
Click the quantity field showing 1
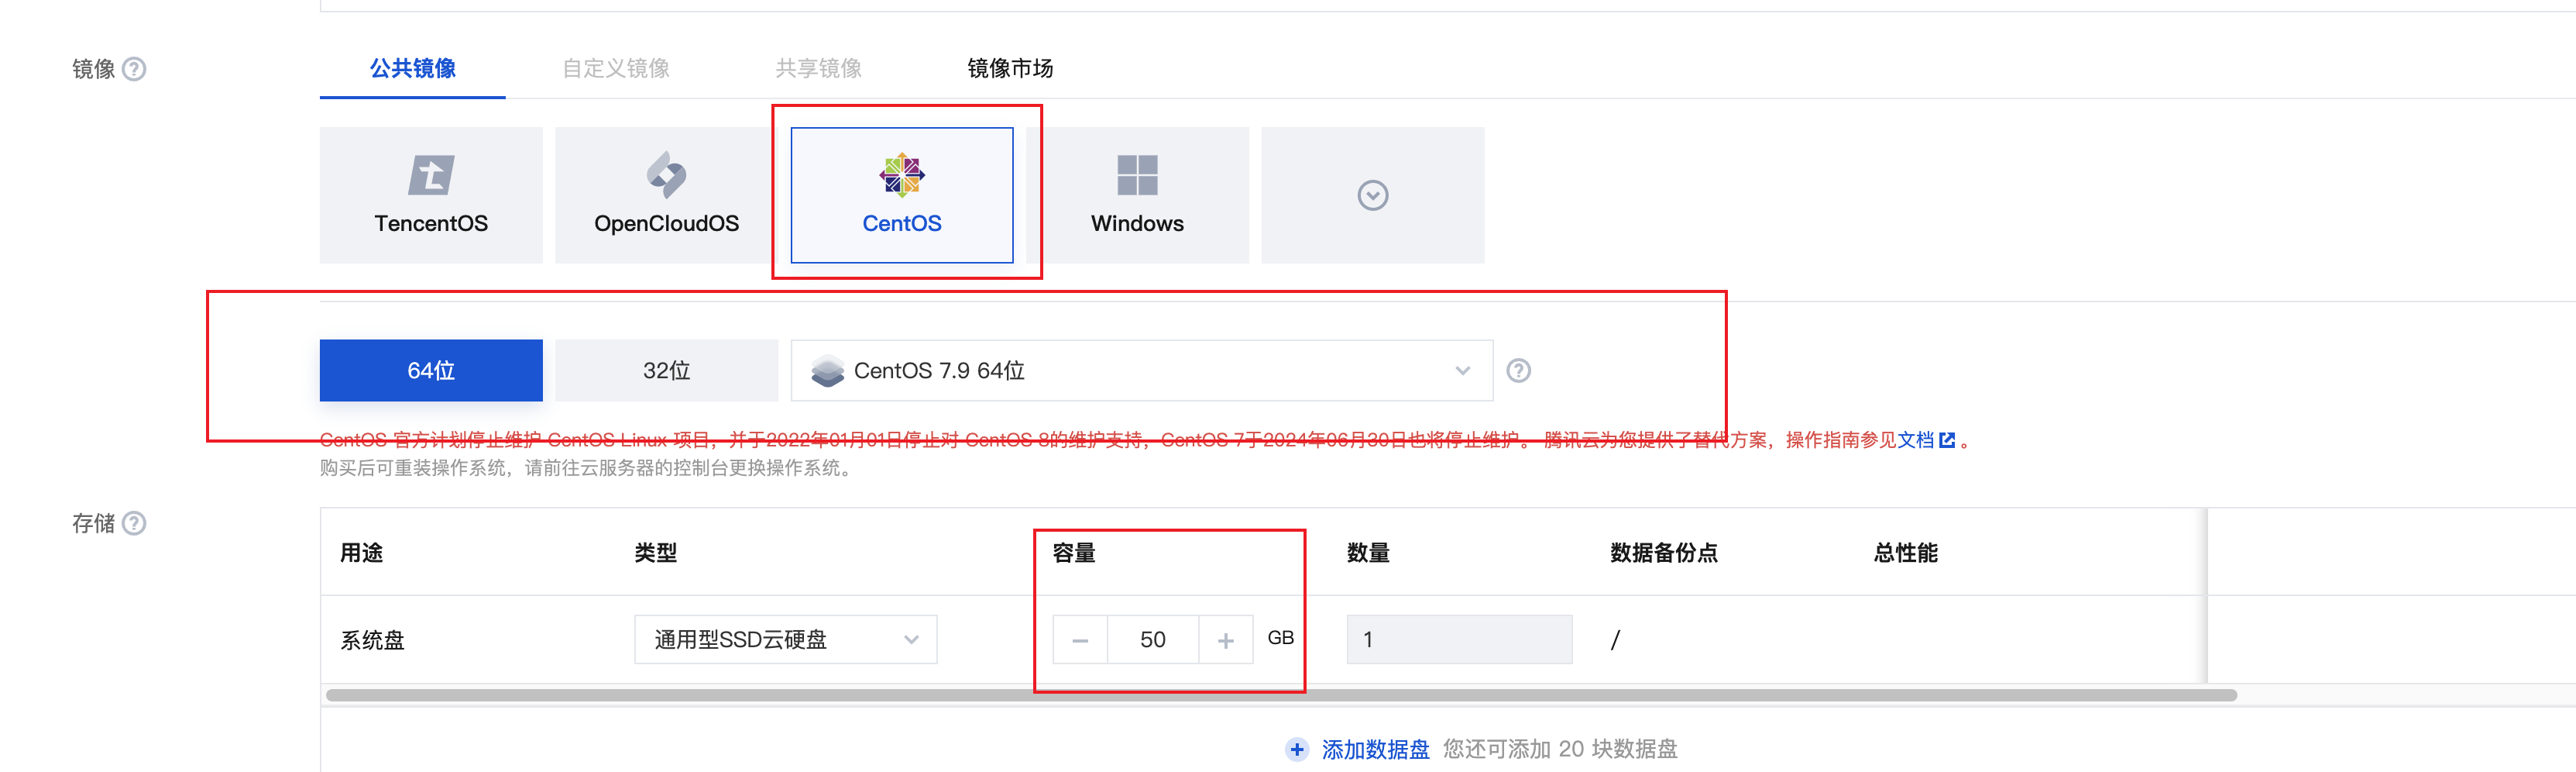(1460, 639)
